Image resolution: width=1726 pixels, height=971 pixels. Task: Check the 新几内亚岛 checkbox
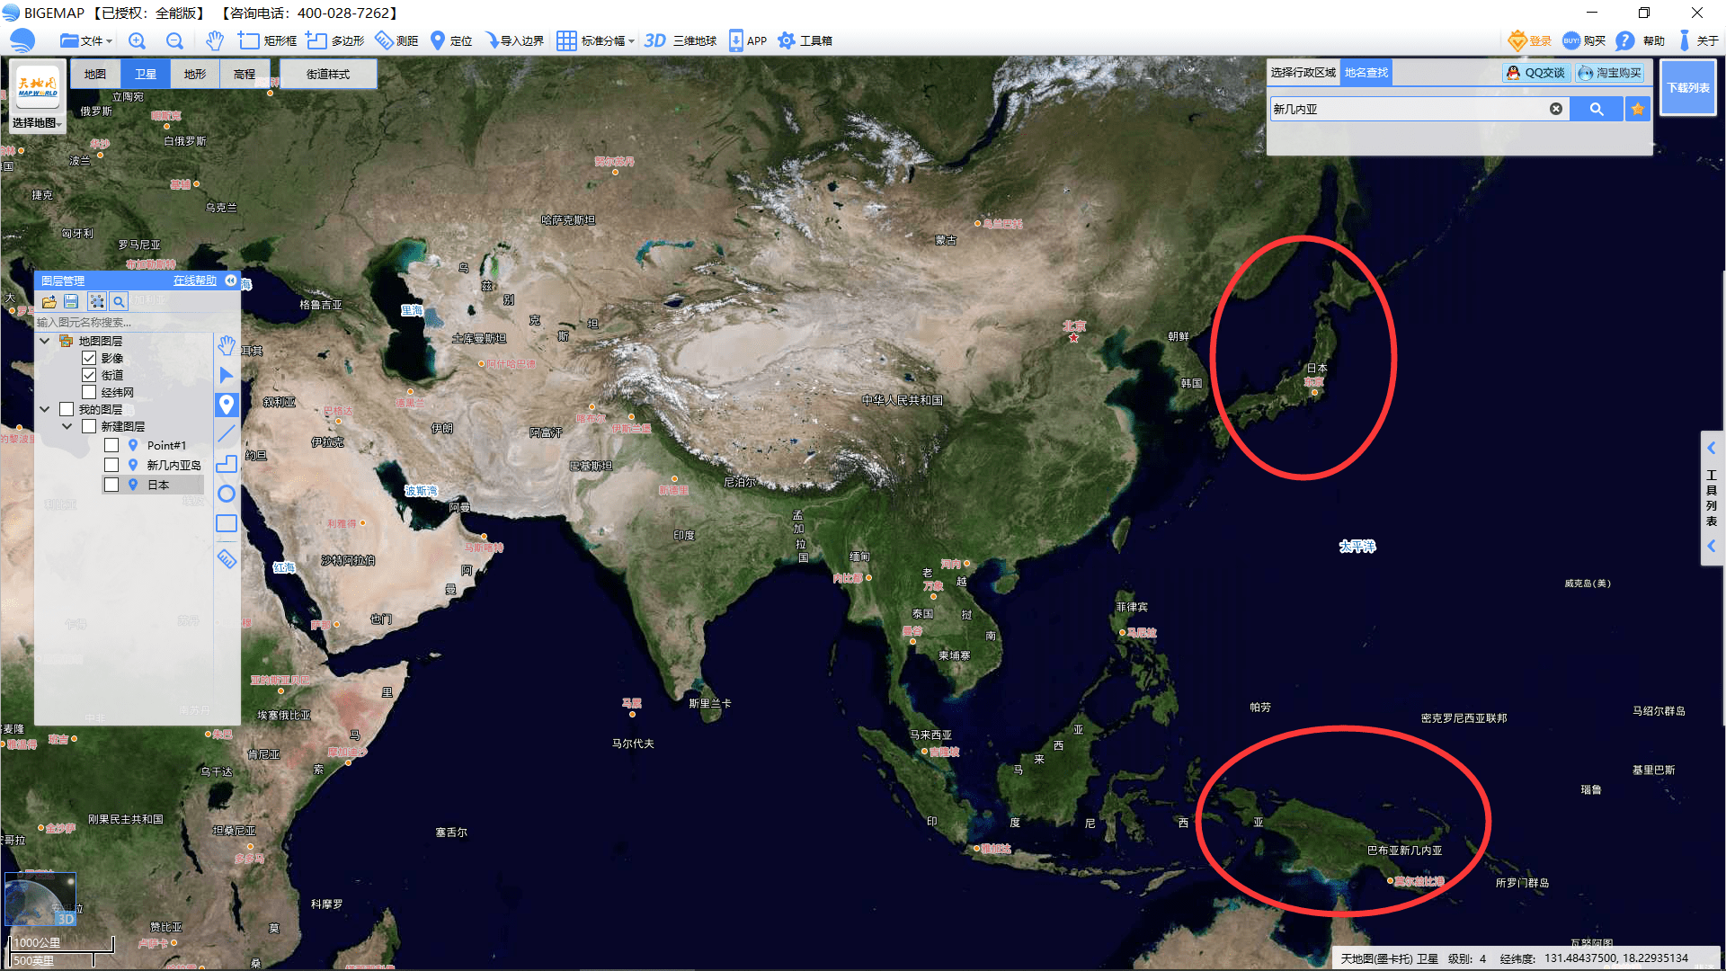tap(111, 465)
